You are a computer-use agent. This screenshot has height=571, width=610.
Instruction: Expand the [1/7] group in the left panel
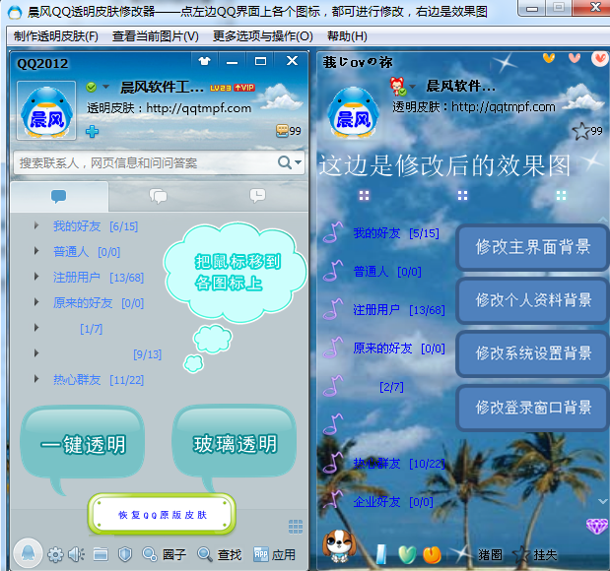(x=36, y=328)
